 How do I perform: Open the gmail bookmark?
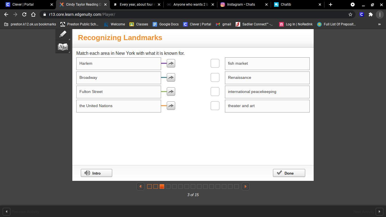click(223, 24)
